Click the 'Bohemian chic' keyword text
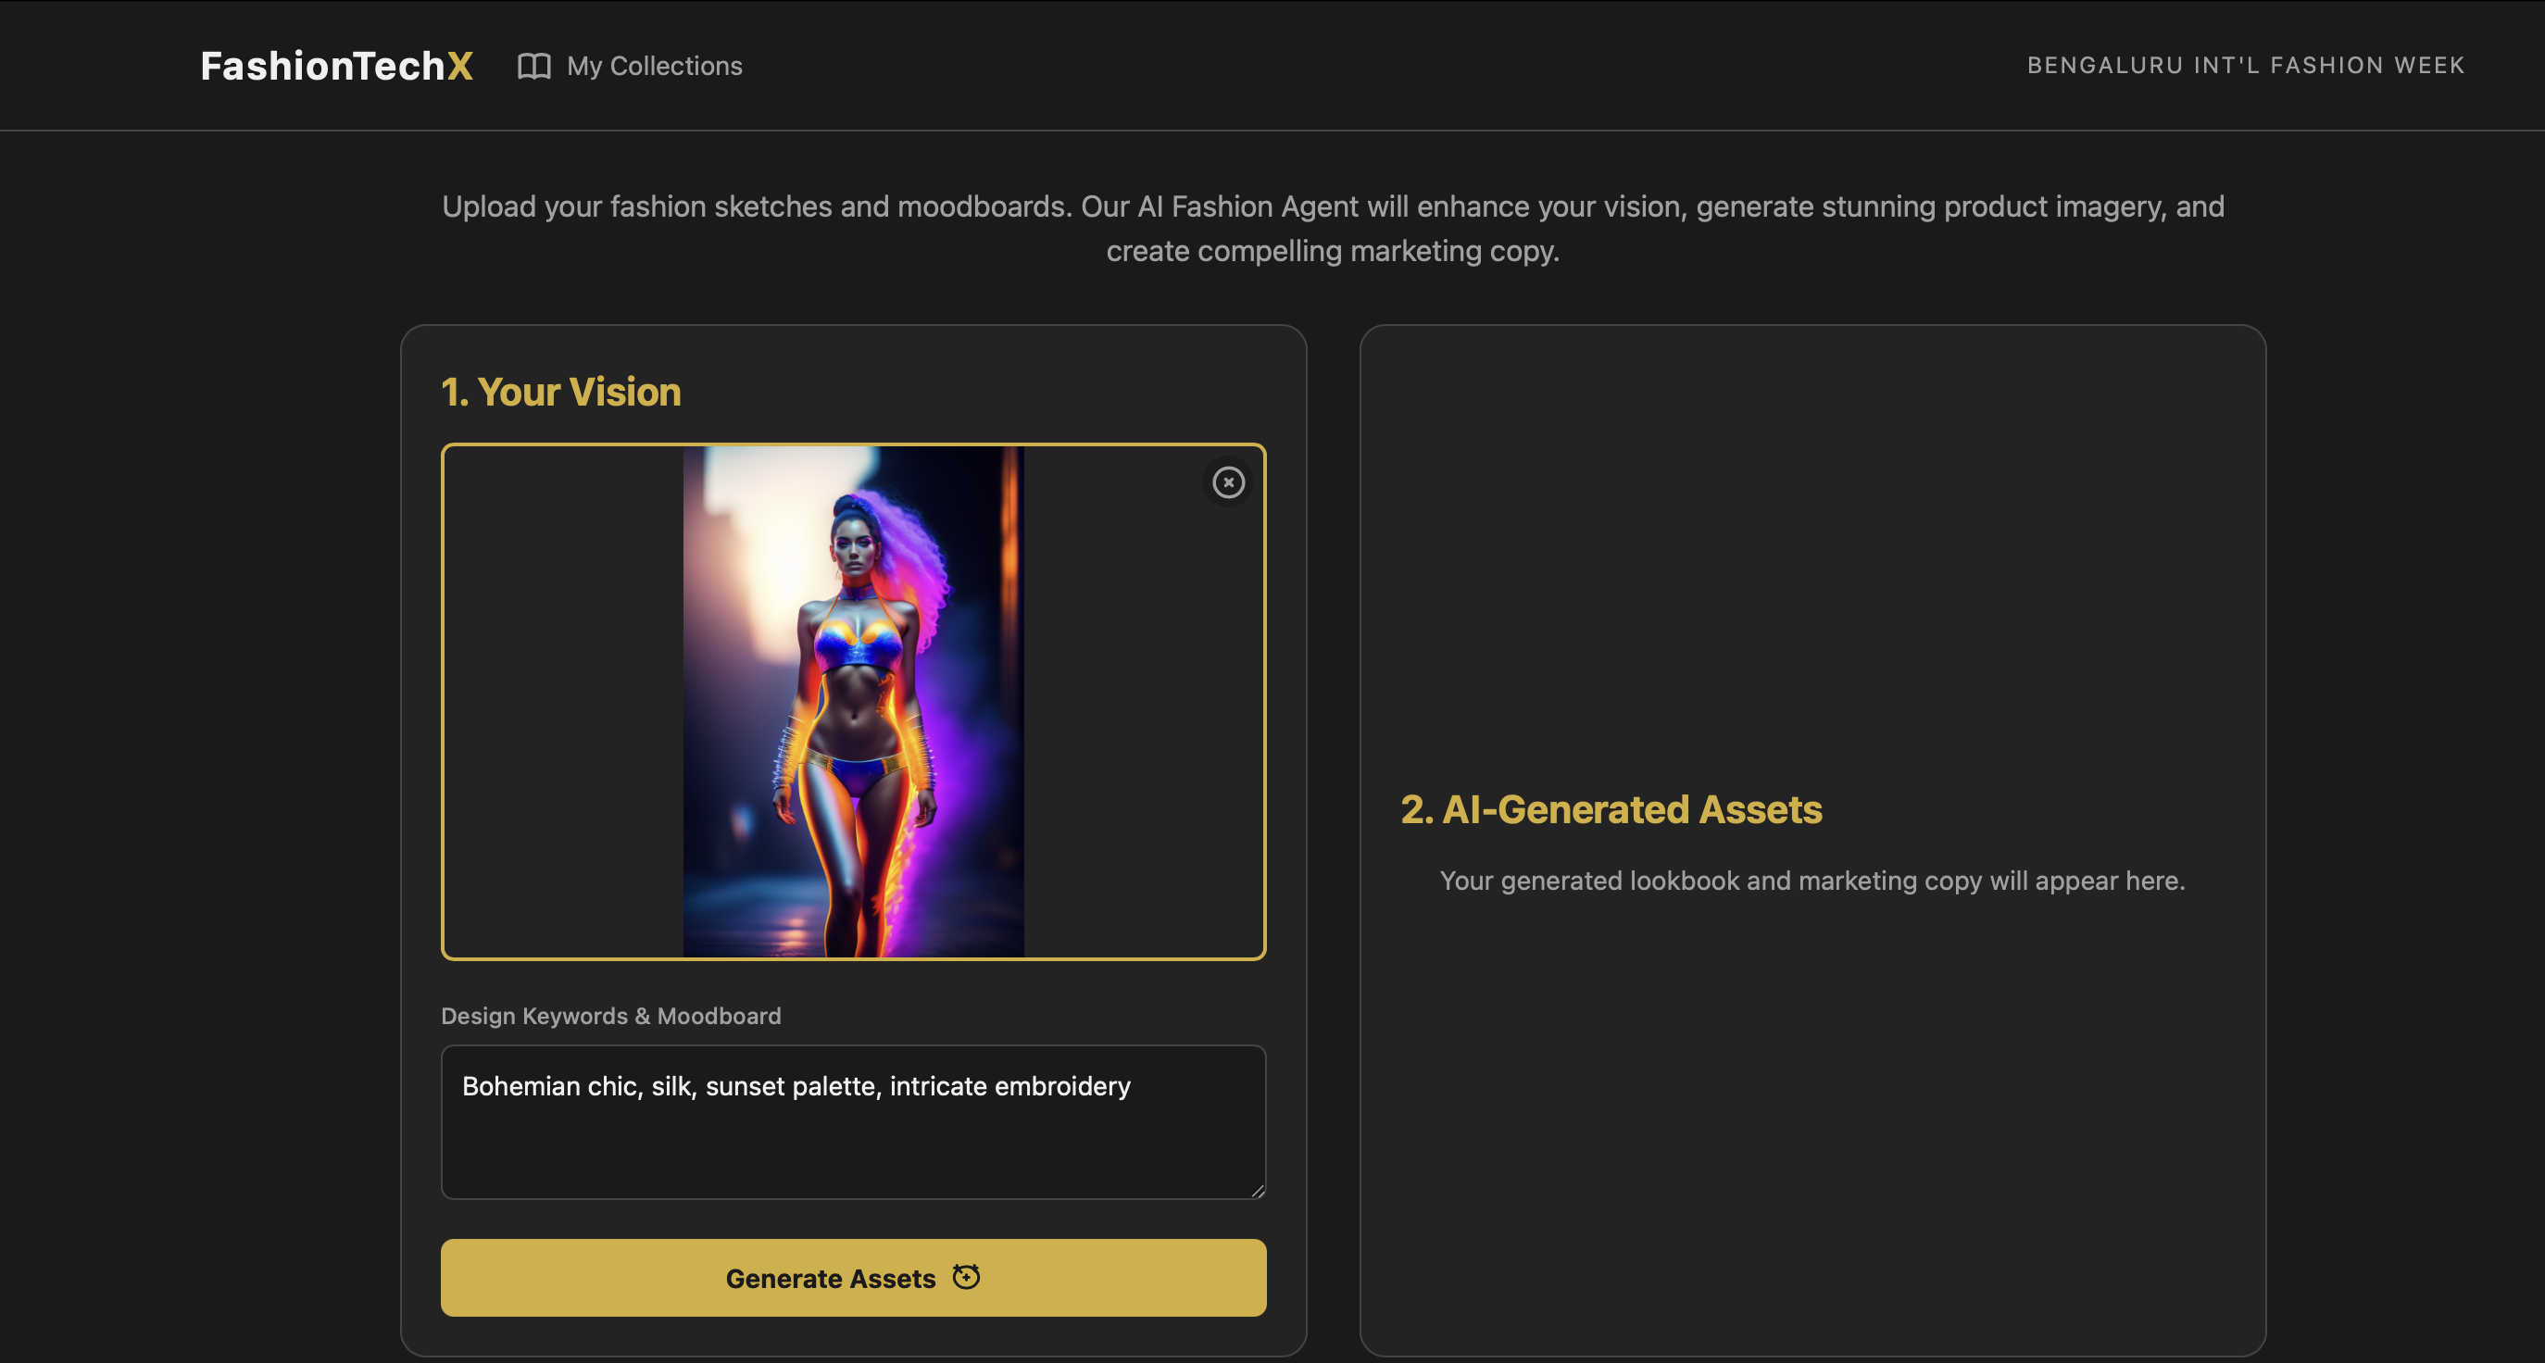Screen dimensions: 2545x1363 point(551,1086)
